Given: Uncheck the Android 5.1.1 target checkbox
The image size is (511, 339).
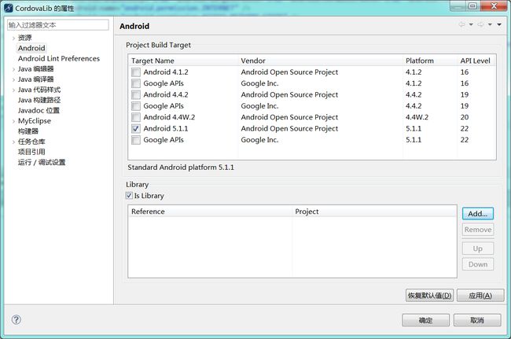Looking at the screenshot, I should (136, 129).
